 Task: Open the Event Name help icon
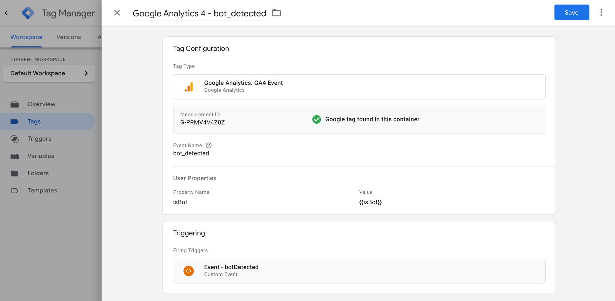pos(209,146)
